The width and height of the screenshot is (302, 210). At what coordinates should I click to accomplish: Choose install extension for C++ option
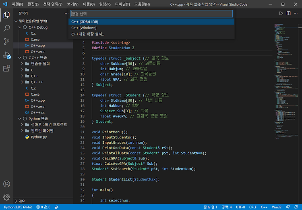point(151,34)
